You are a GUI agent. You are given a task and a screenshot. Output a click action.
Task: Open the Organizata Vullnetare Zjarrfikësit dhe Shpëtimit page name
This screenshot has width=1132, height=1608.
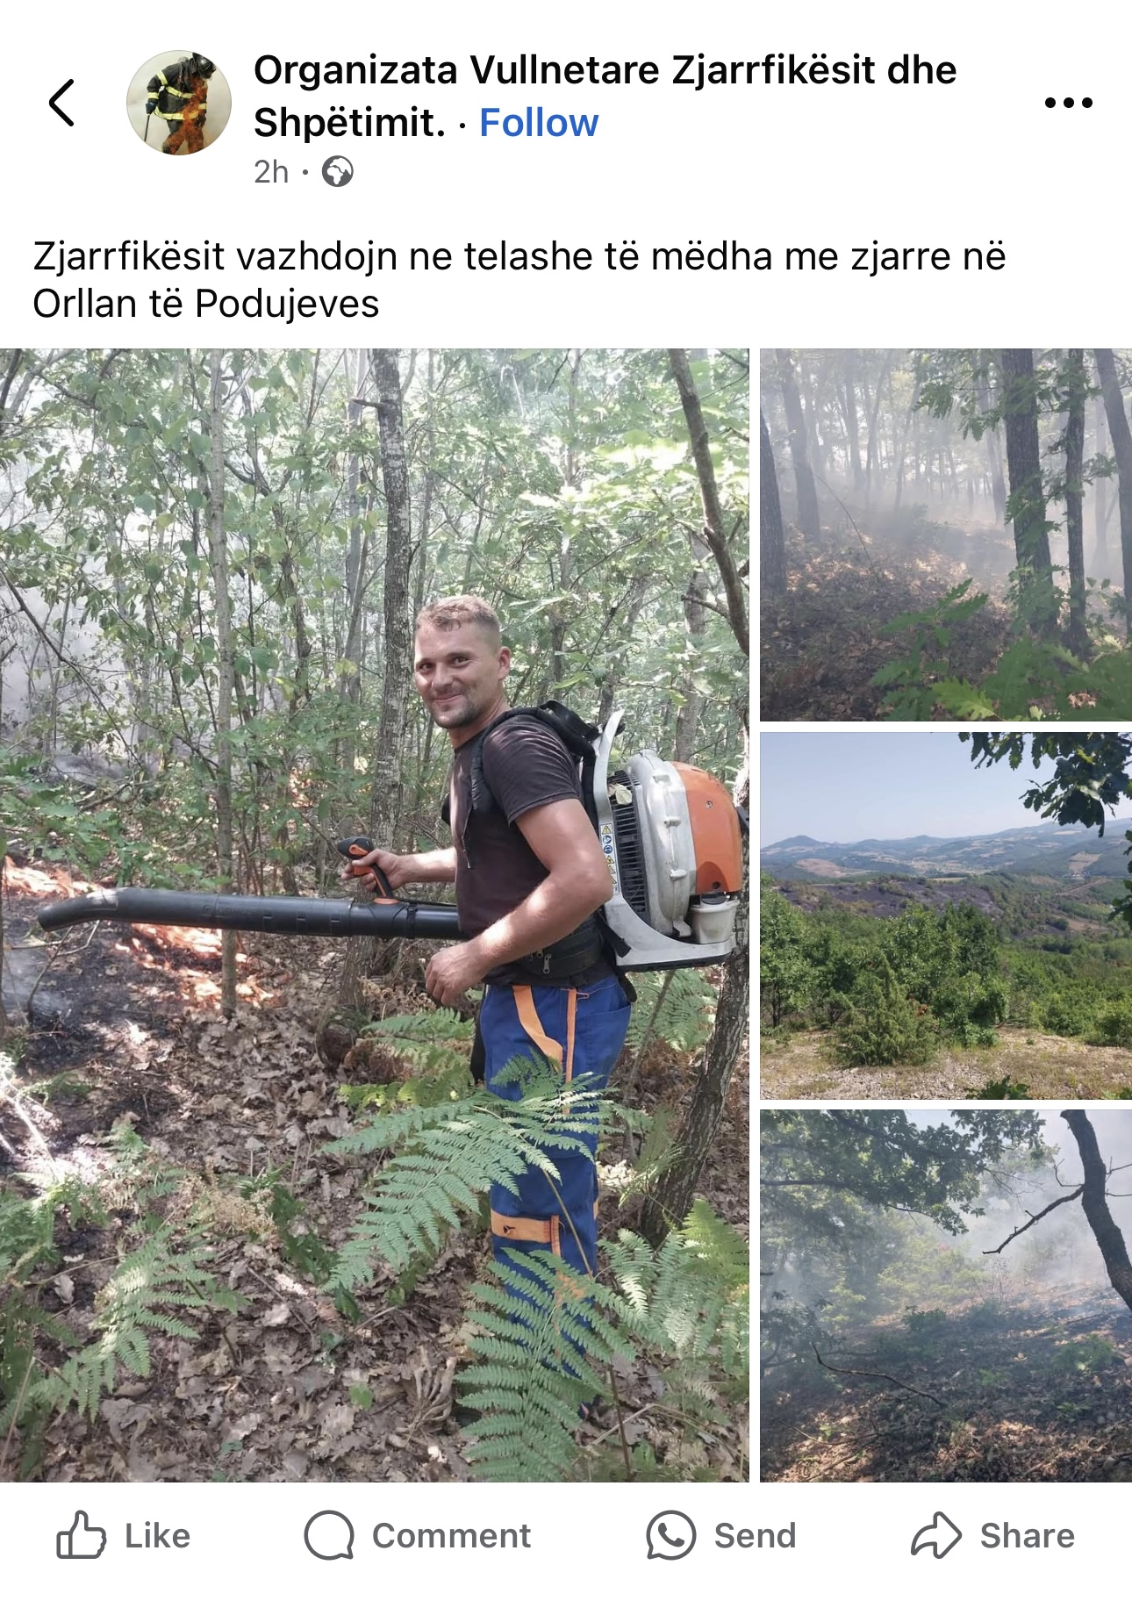pyautogui.click(x=605, y=96)
